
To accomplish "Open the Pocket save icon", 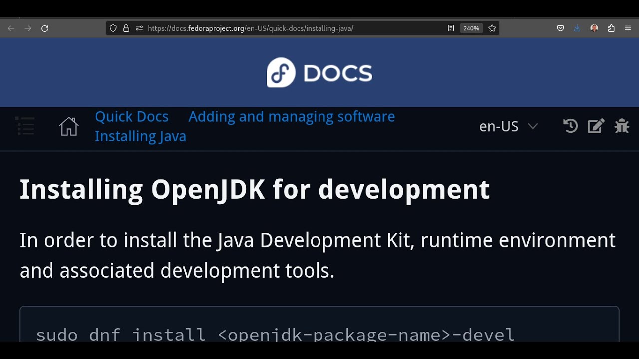I will point(561,28).
